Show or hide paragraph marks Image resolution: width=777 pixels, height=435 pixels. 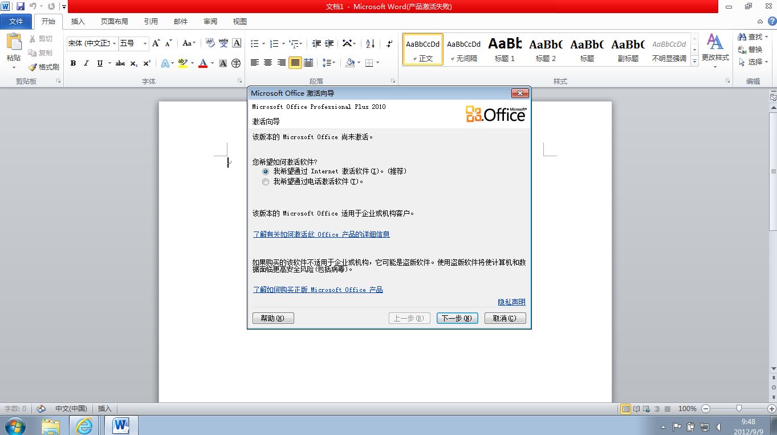(389, 43)
